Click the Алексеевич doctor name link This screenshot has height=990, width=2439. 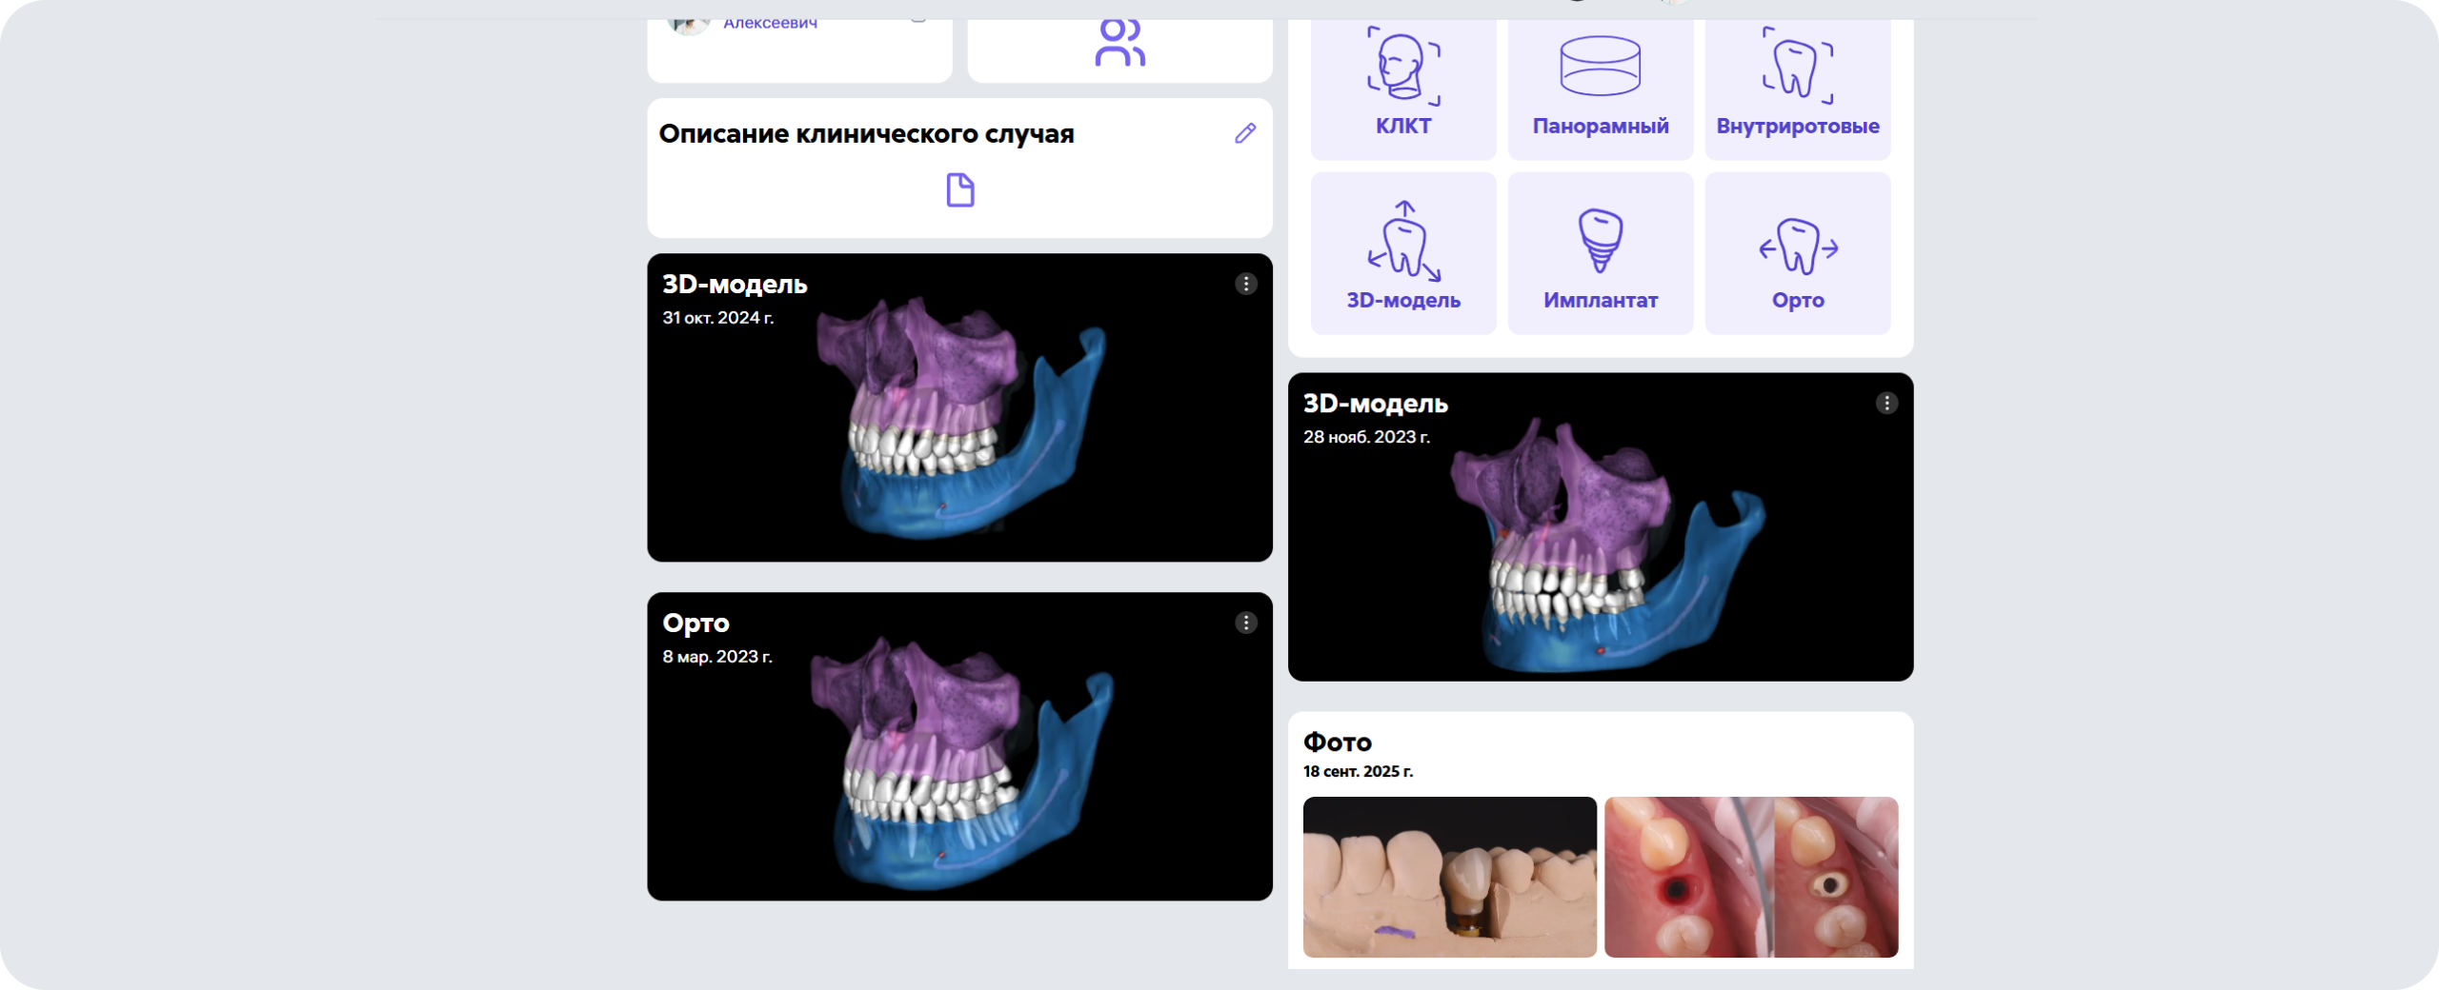click(770, 23)
